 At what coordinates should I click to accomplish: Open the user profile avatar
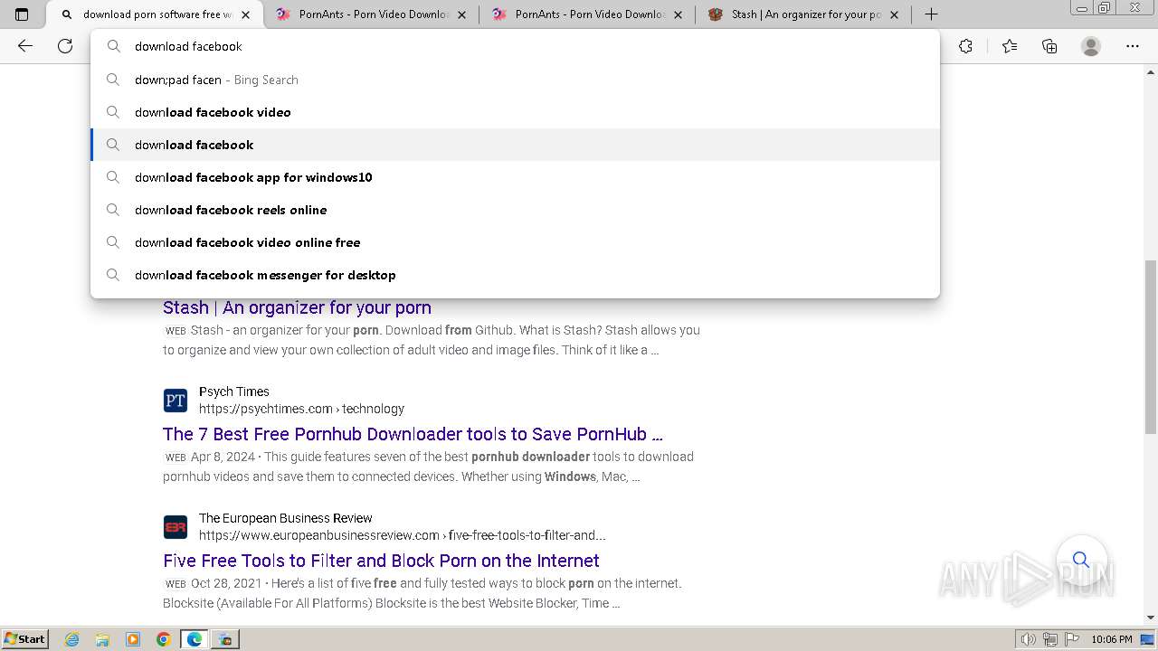[x=1091, y=46]
